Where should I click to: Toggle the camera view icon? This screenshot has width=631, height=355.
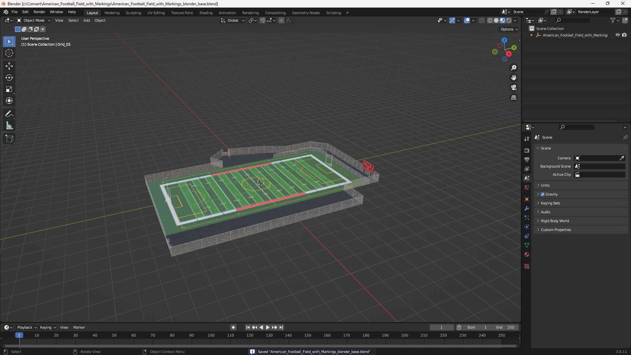(x=514, y=87)
